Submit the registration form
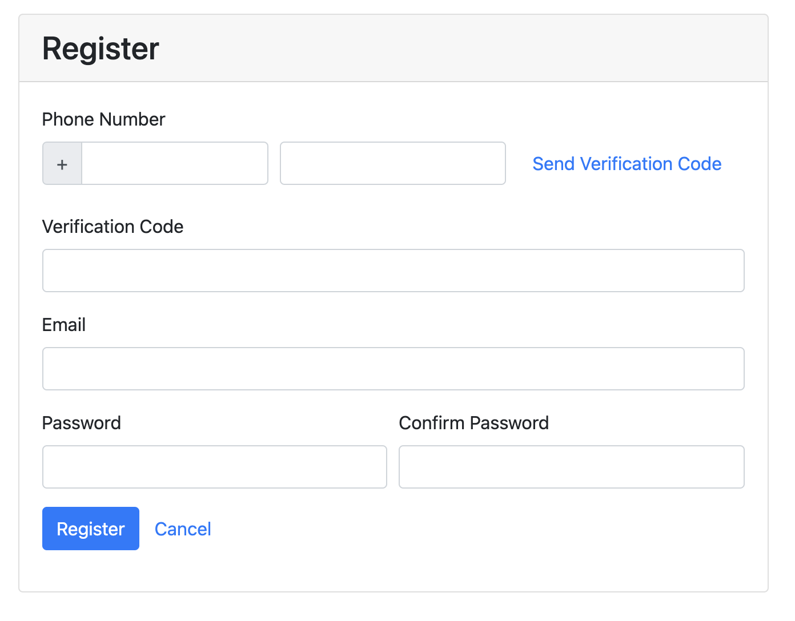 click(90, 529)
